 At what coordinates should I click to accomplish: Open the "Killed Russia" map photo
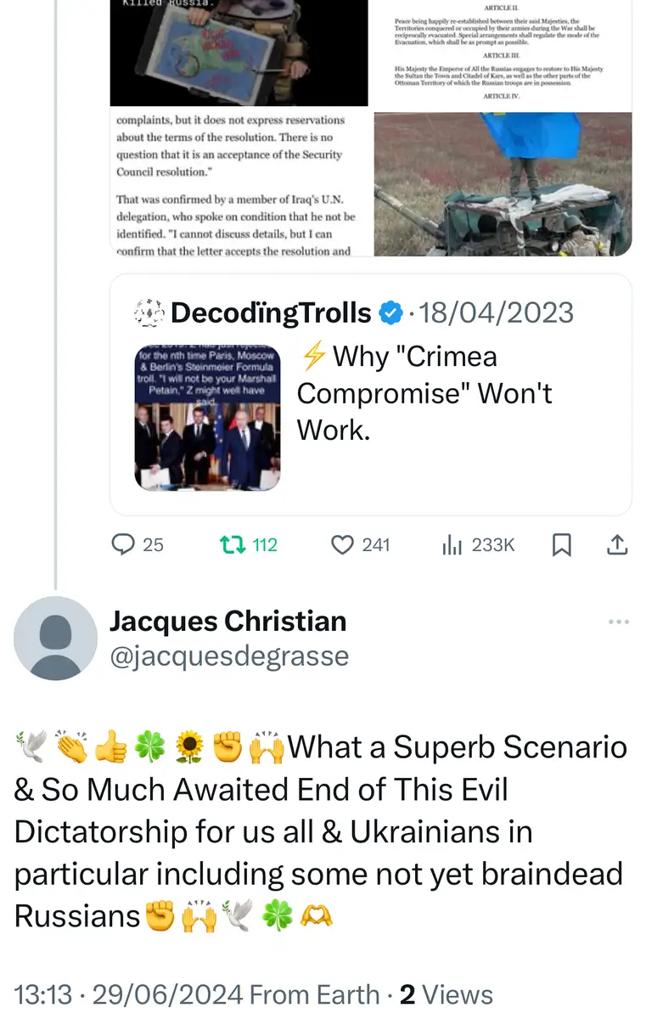click(239, 53)
